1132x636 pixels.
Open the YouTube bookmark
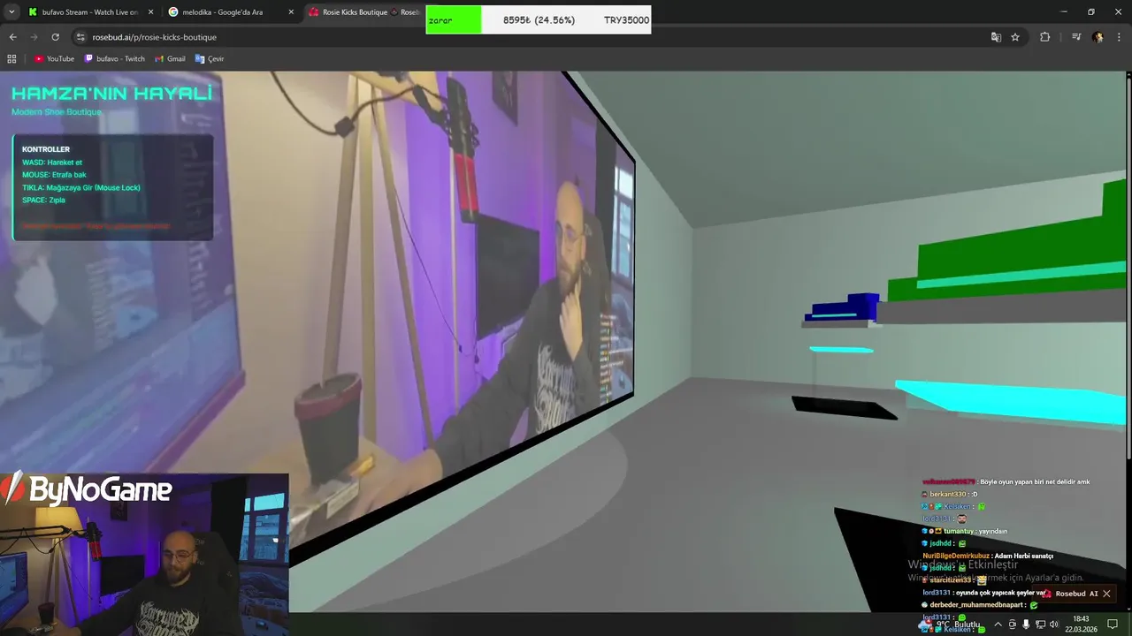click(x=54, y=58)
